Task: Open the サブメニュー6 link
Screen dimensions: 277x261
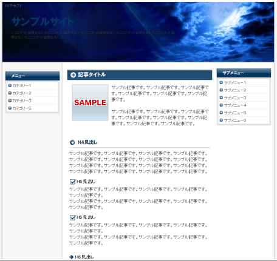Action: (235, 121)
